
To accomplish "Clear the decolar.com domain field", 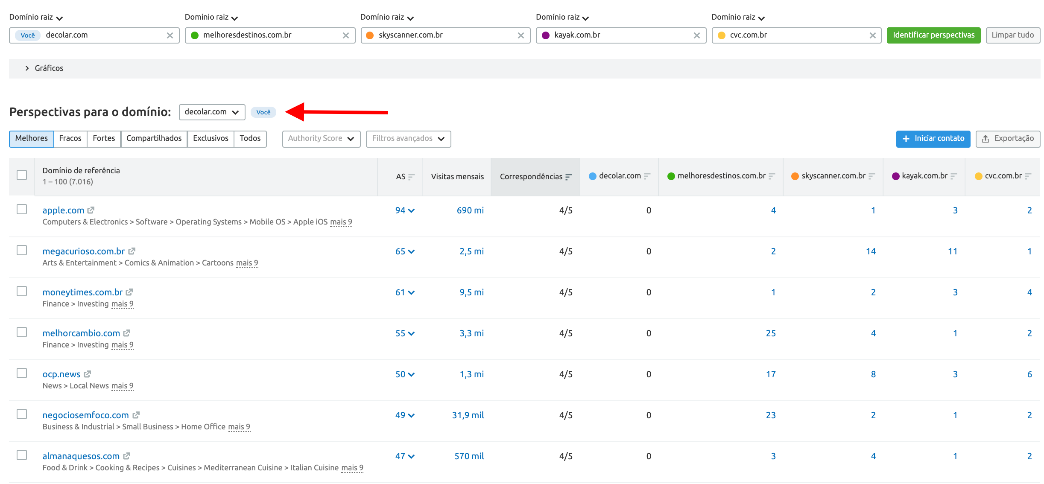I will [x=170, y=35].
